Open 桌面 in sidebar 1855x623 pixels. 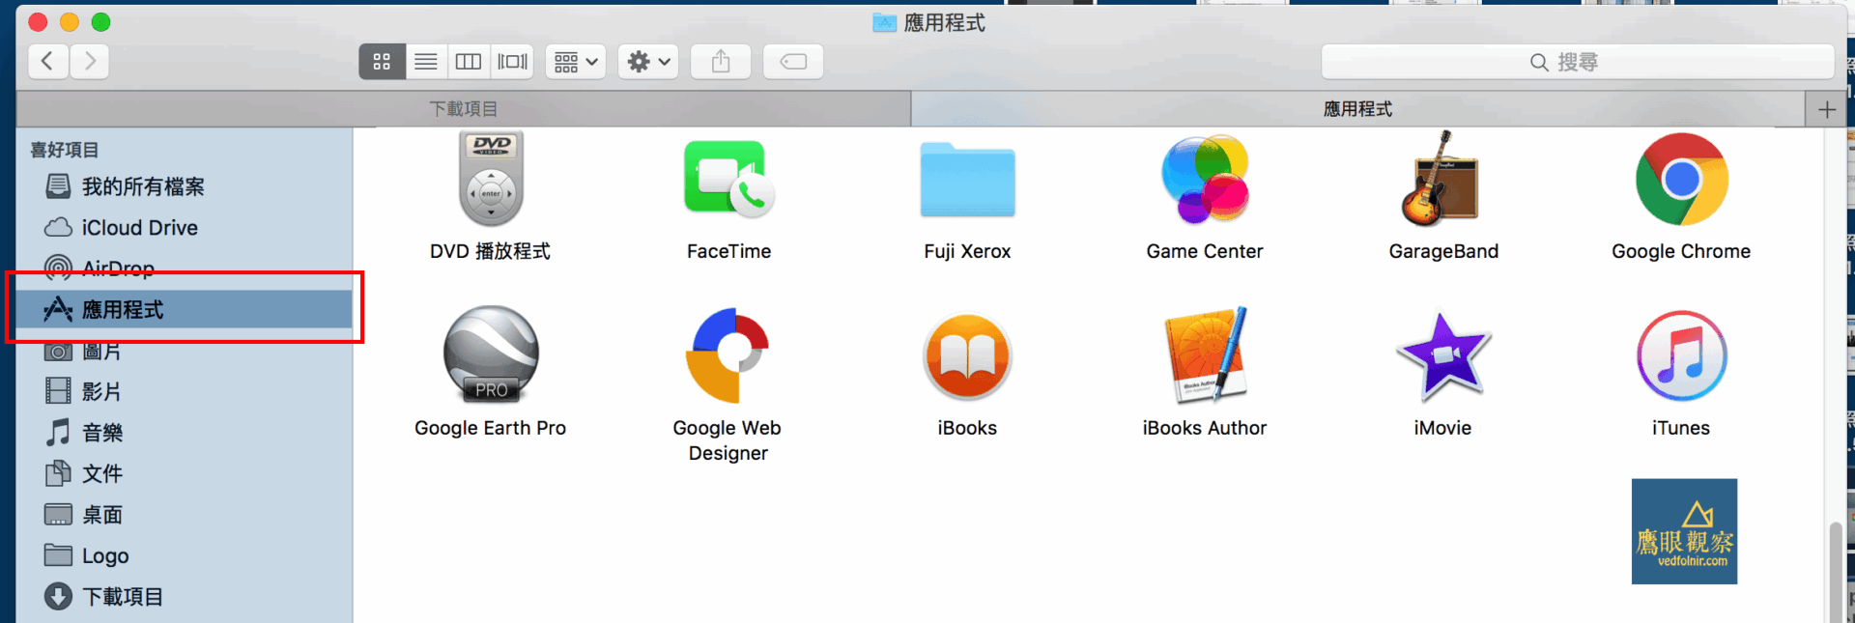coord(184,515)
